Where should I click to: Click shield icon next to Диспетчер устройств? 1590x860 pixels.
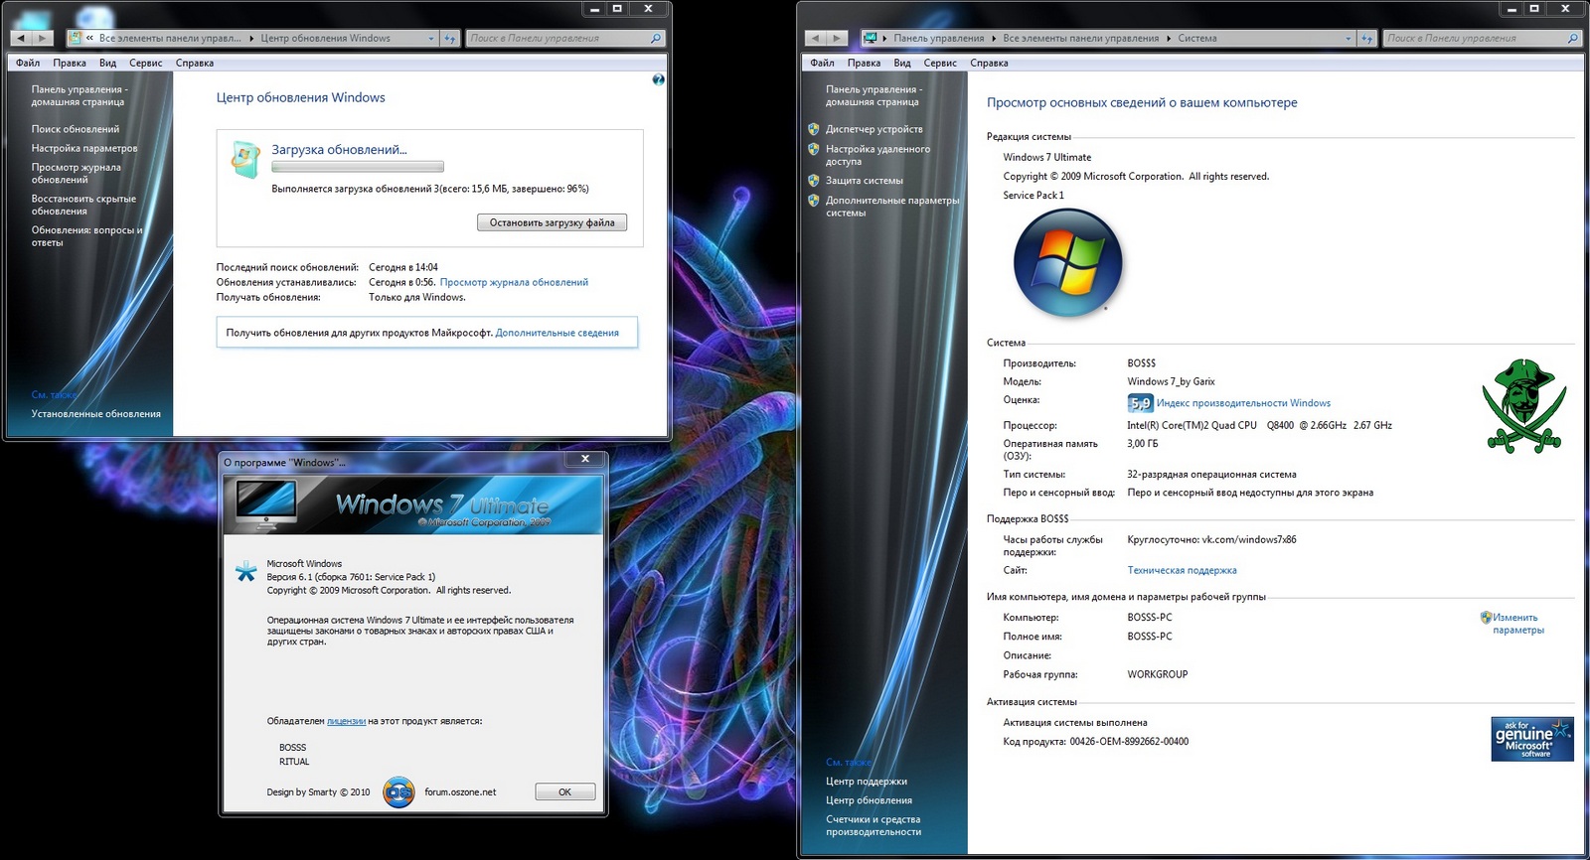(814, 129)
